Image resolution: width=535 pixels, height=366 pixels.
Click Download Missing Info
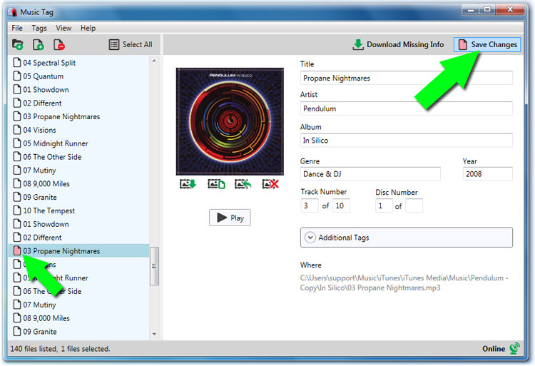pos(398,45)
